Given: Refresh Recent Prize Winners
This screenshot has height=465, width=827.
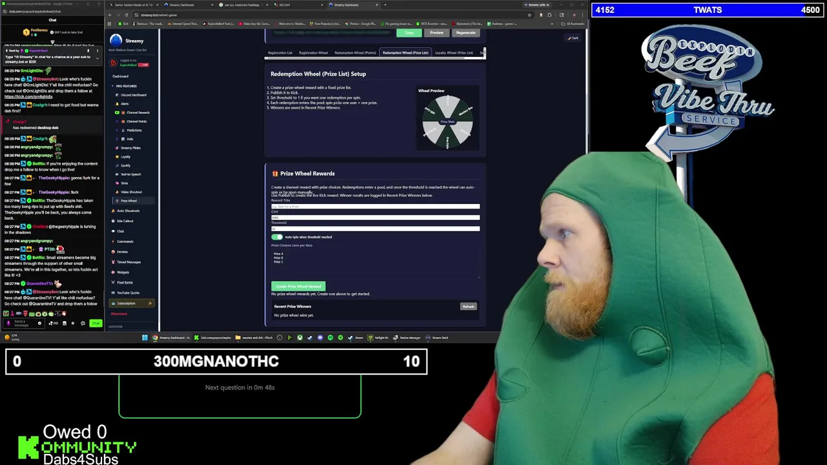Looking at the screenshot, I should (468, 307).
